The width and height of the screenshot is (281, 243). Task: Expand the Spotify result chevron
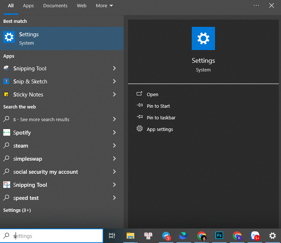click(x=114, y=133)
